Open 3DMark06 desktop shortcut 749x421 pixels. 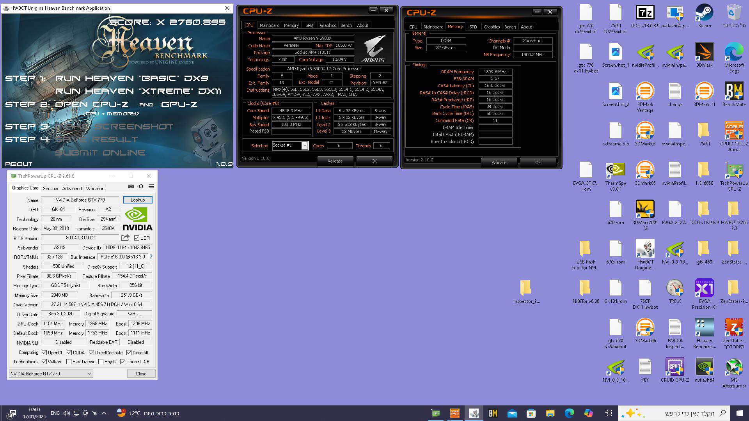[x=645, y=331]
